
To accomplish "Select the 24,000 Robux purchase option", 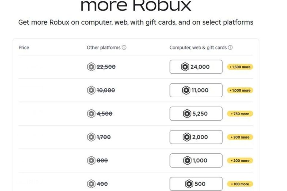I will 196,67.
